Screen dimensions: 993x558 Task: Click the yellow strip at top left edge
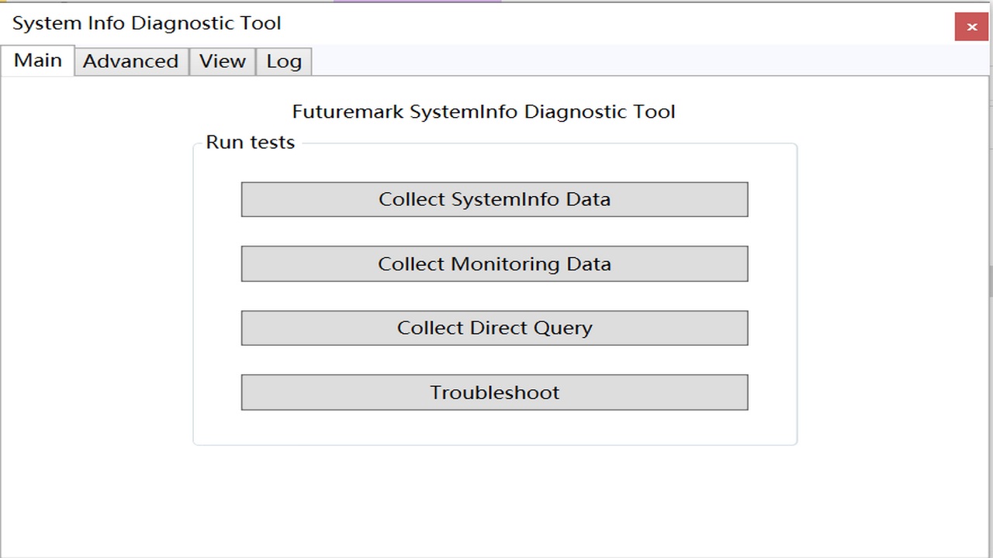(x=4, y=2)
